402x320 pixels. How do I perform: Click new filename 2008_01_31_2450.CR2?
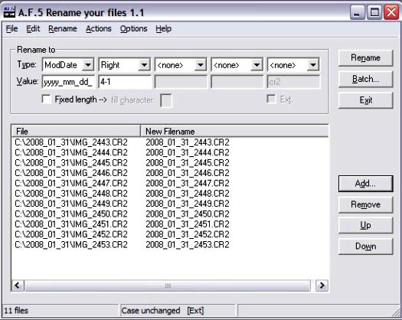coord(188,214)
